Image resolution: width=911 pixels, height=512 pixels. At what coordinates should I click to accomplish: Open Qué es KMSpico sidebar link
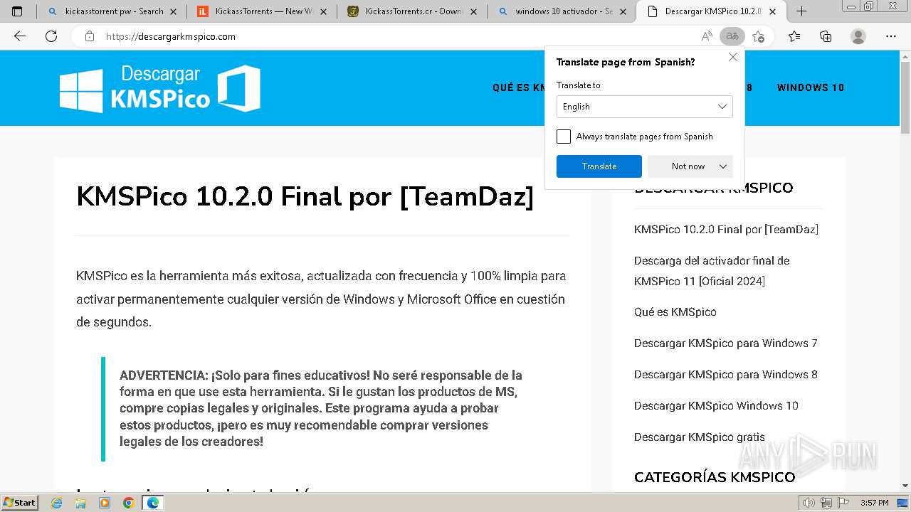click(x=675, y=312)
